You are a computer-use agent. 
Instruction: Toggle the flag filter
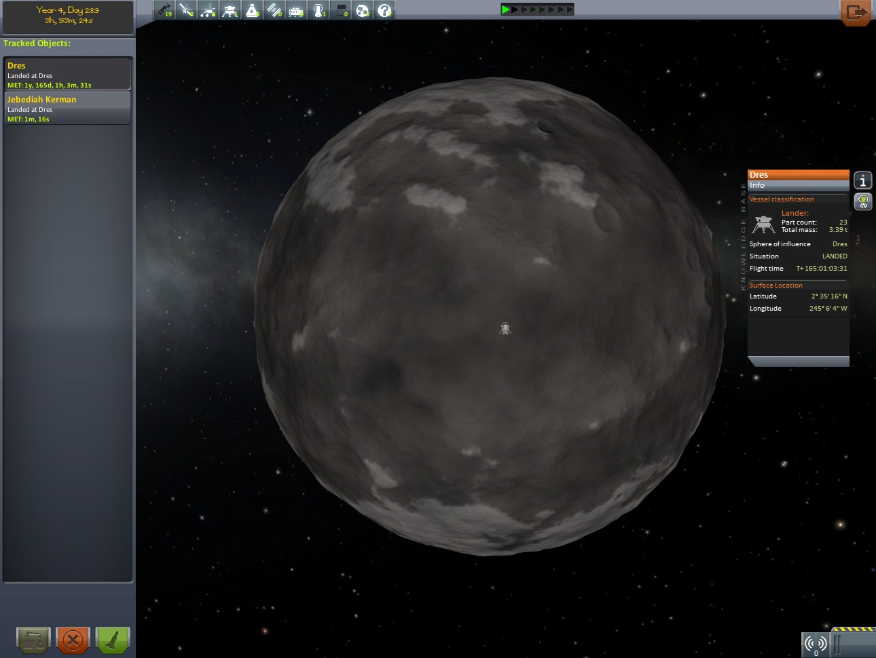[x=341, y=10]
